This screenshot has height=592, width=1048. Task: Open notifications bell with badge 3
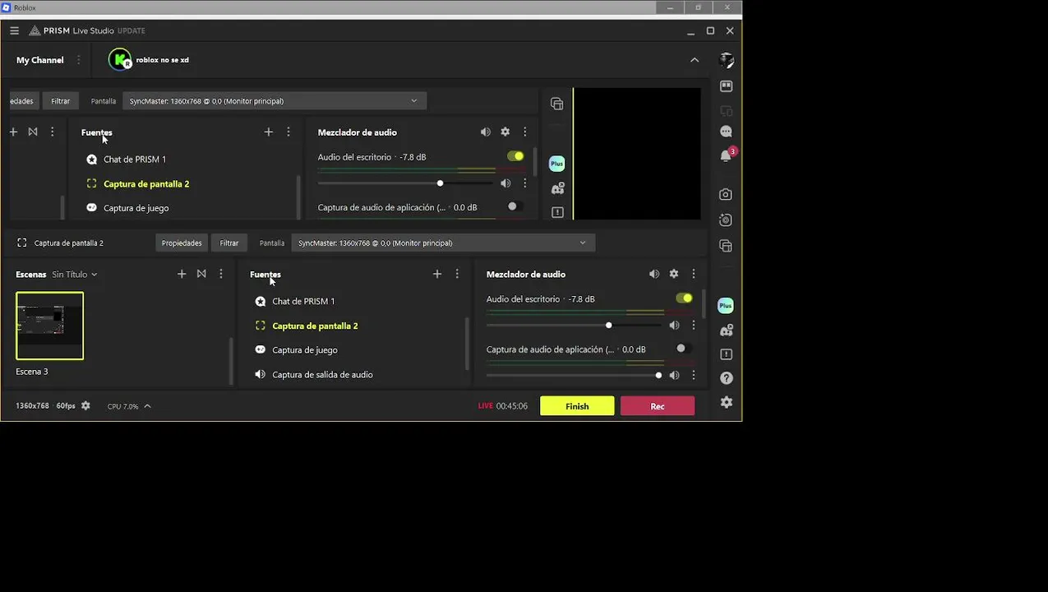point(726,155)
